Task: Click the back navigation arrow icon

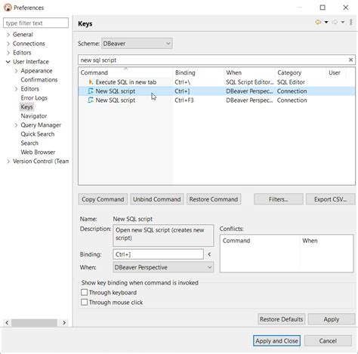Action: (318, 22)
